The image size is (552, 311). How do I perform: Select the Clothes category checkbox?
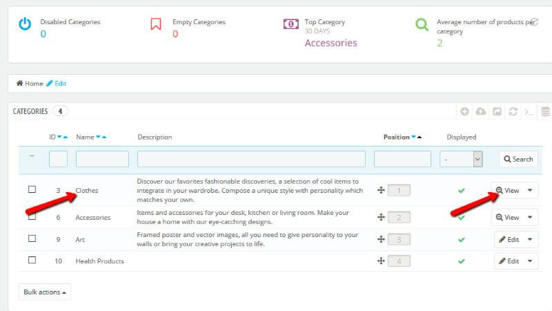click(32, 189)
